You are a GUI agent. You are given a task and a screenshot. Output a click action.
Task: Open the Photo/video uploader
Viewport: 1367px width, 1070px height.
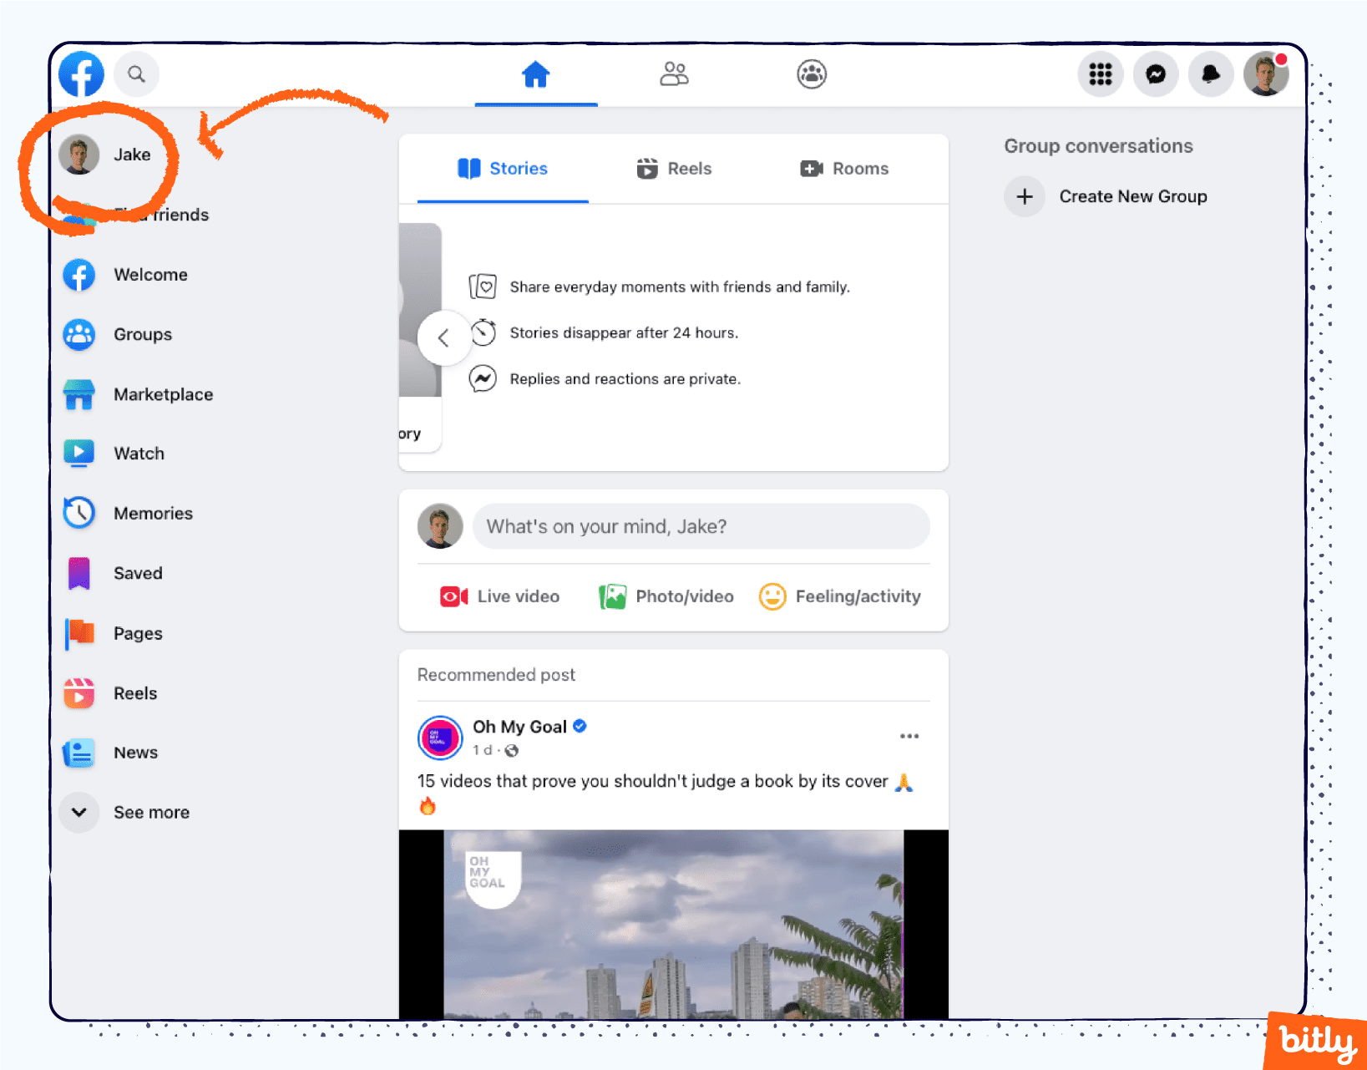coord(666,596)
